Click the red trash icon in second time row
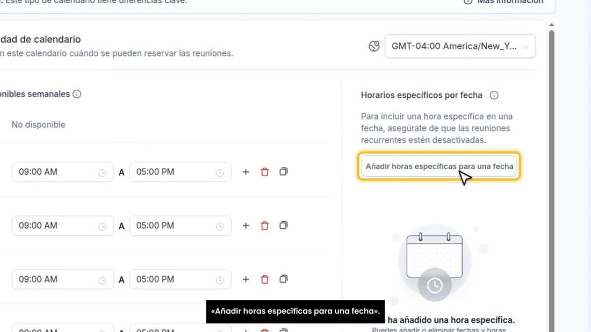Image resolution: width=591 pixels, height=332 pixels. (264, 226)
